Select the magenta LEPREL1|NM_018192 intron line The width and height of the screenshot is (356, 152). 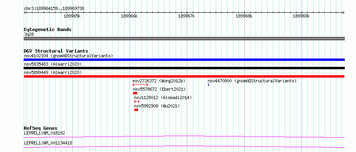coord(184,136)
